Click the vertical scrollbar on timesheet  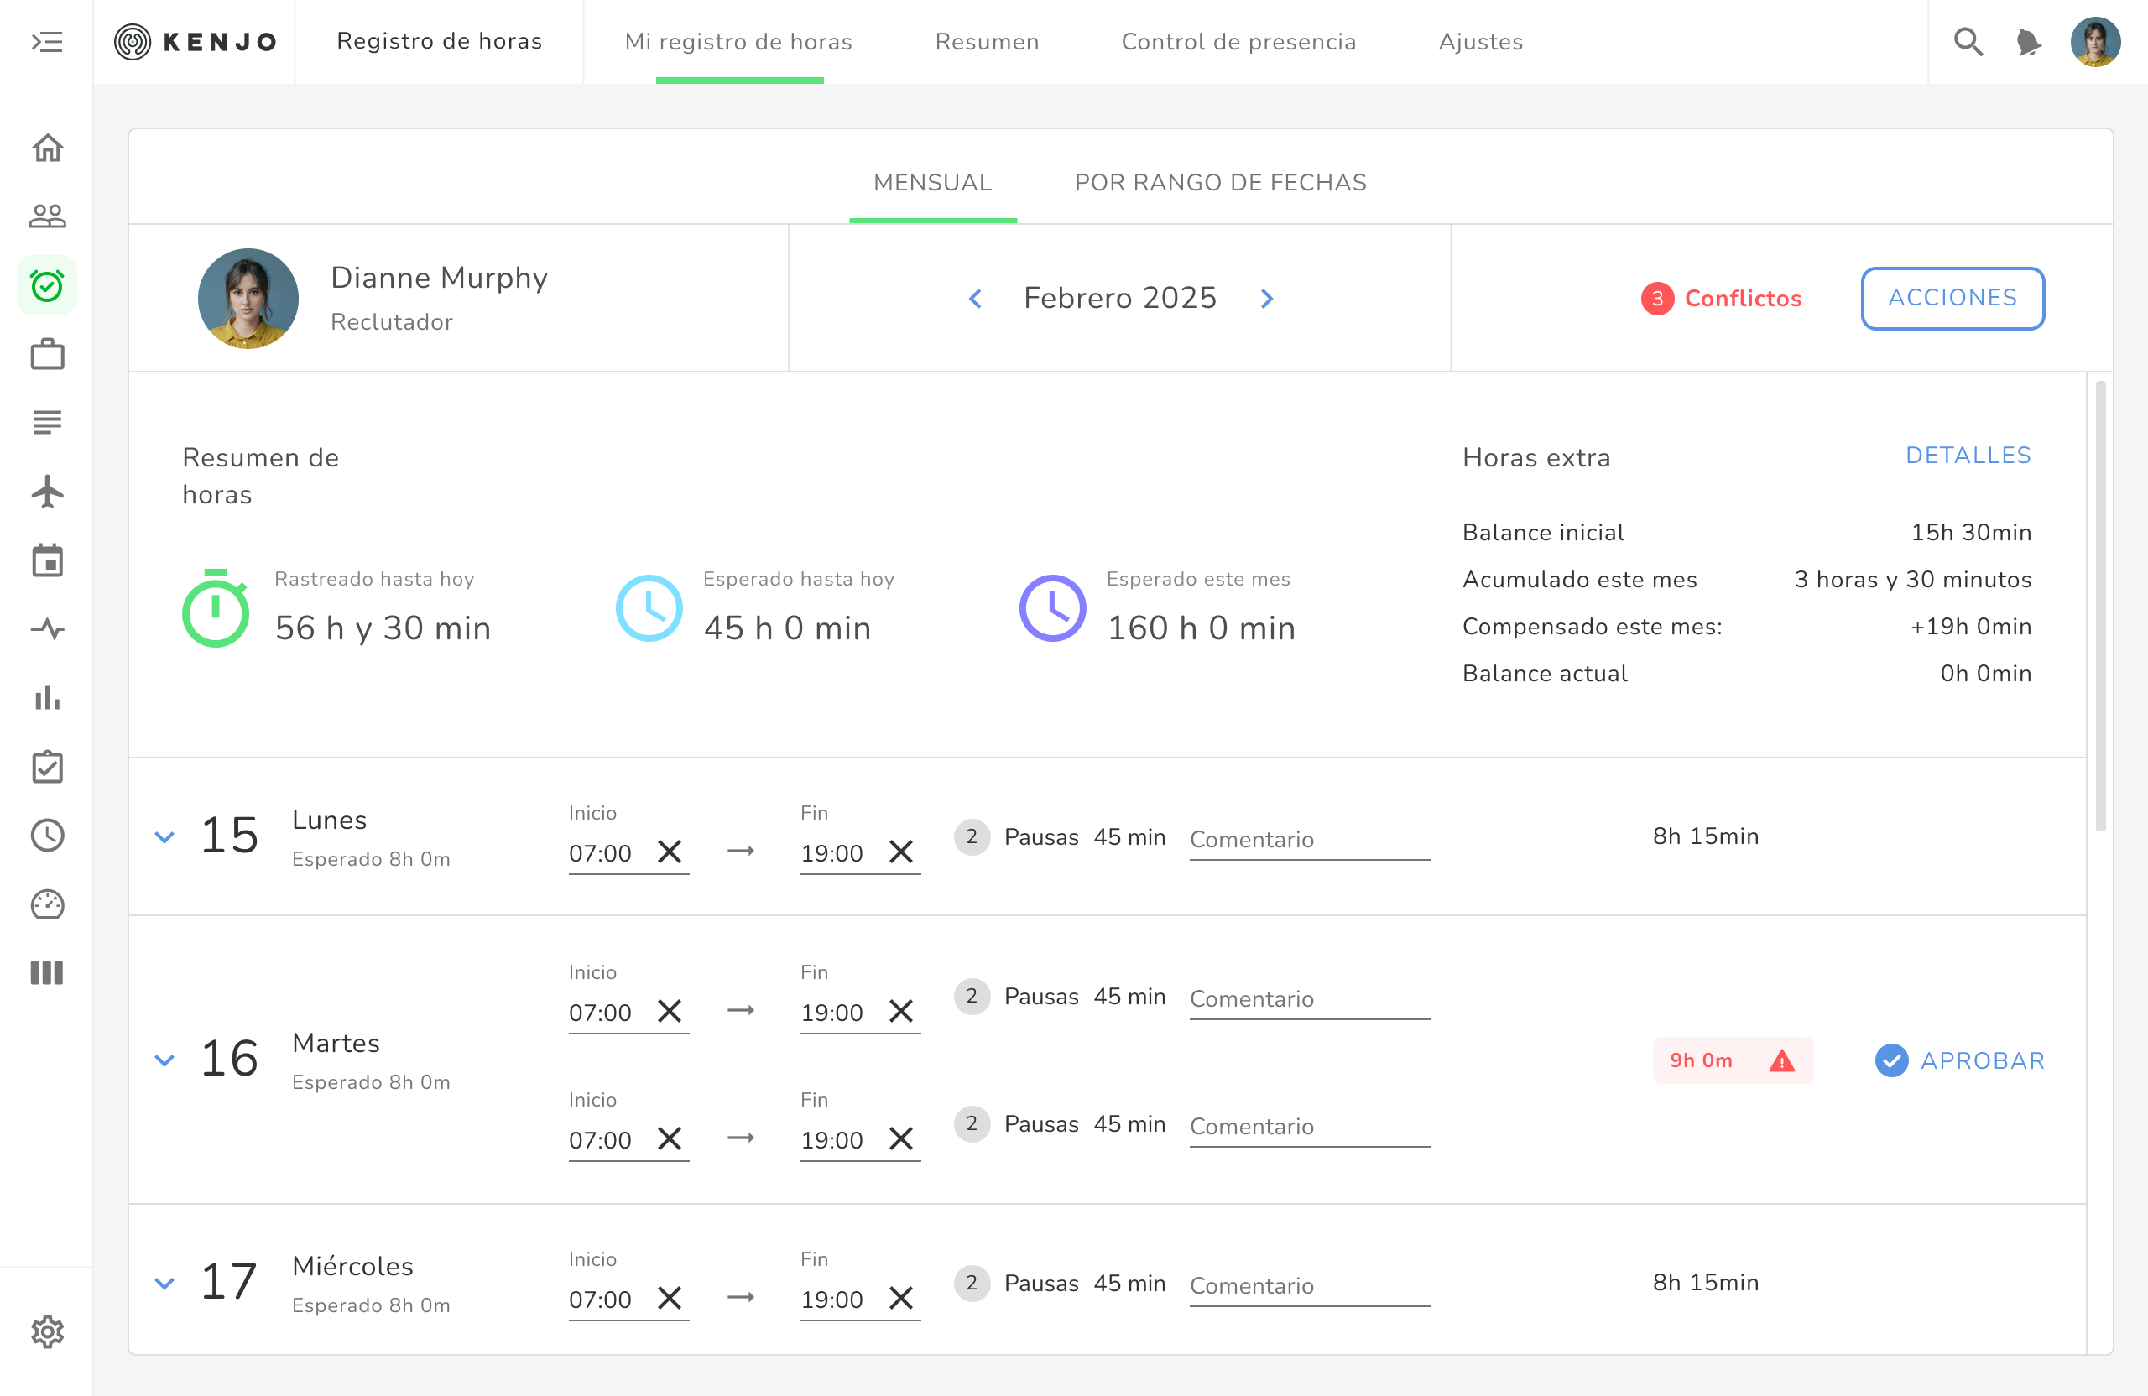[x=2100, y=605]
